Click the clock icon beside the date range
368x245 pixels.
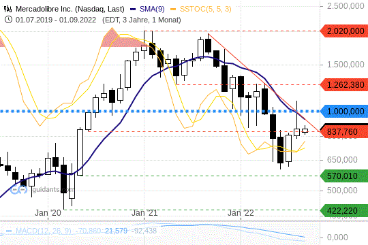click(x=8, y=20)
